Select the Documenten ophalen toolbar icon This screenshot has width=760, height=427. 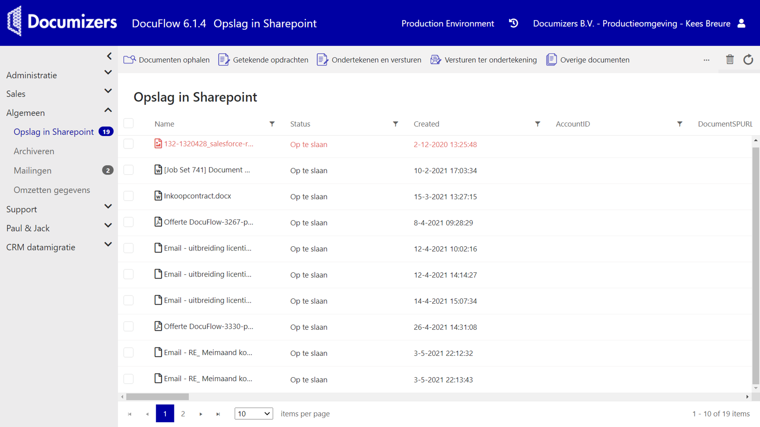click(129, 59)
